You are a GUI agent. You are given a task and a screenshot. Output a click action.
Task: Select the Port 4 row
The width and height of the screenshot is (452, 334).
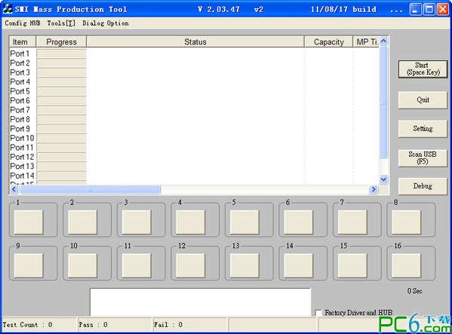click(x=194, y=81)
